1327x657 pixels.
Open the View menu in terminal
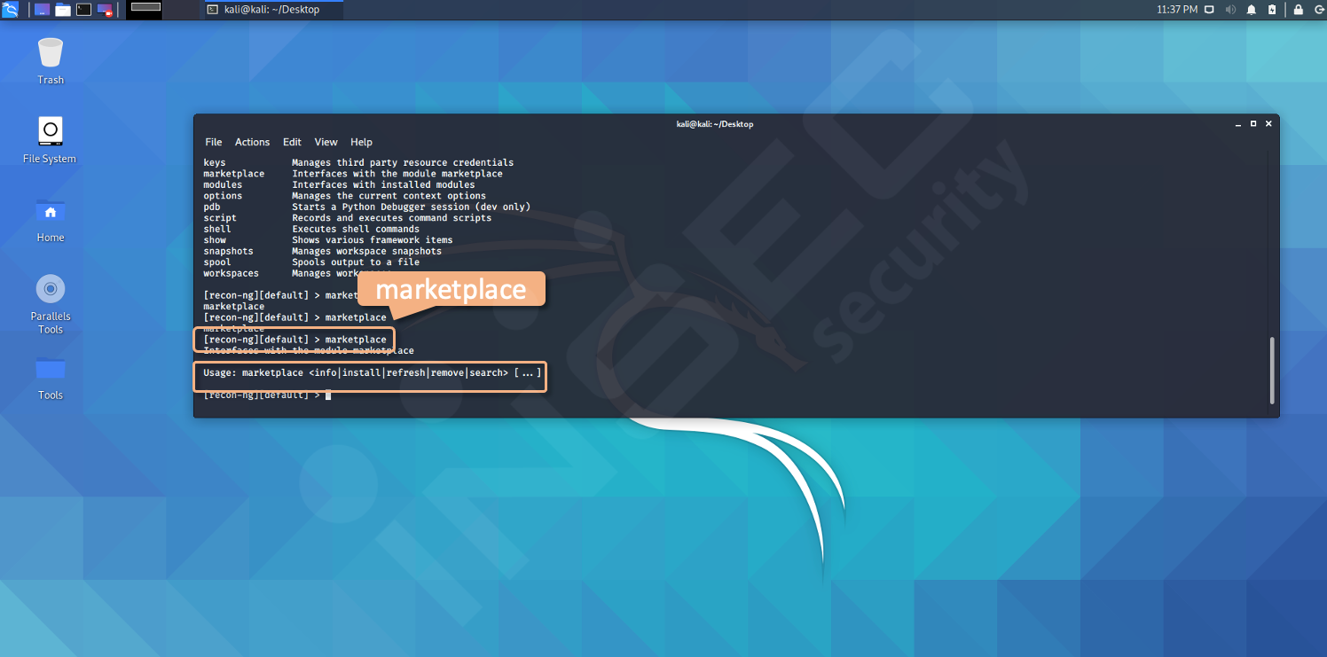pos(326,142)
